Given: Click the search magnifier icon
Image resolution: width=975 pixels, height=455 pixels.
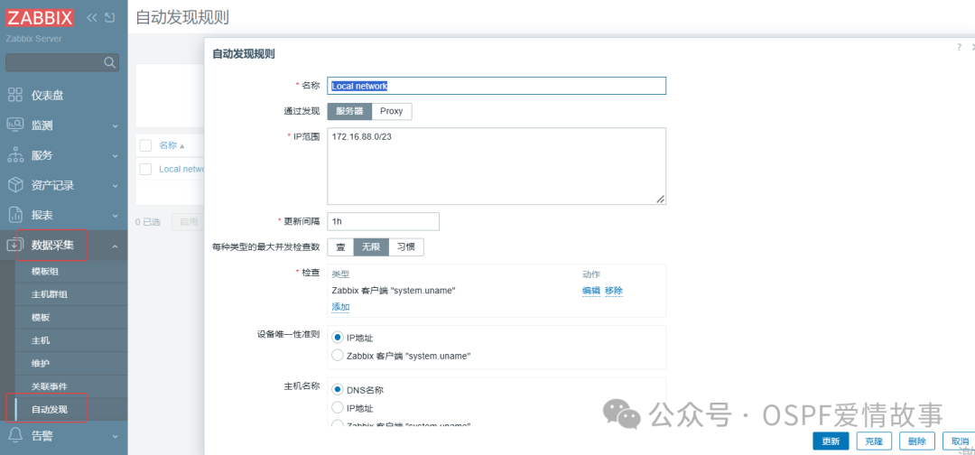Looking at the screenshot, I should (x=109, y=62).
